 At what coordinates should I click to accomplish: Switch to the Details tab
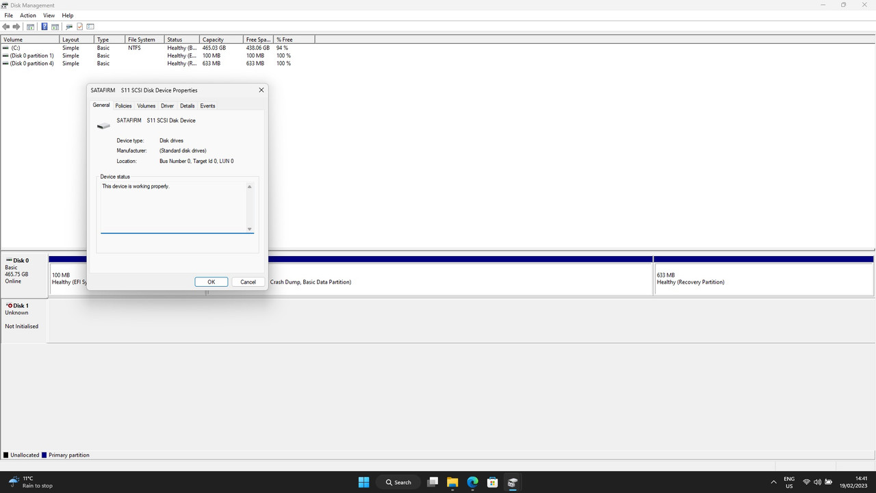click(188, 105)
